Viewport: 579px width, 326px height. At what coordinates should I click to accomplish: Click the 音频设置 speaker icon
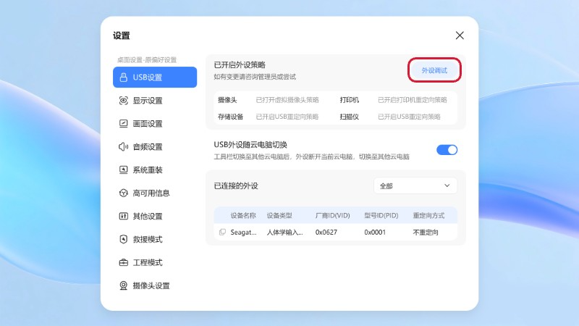123,147
